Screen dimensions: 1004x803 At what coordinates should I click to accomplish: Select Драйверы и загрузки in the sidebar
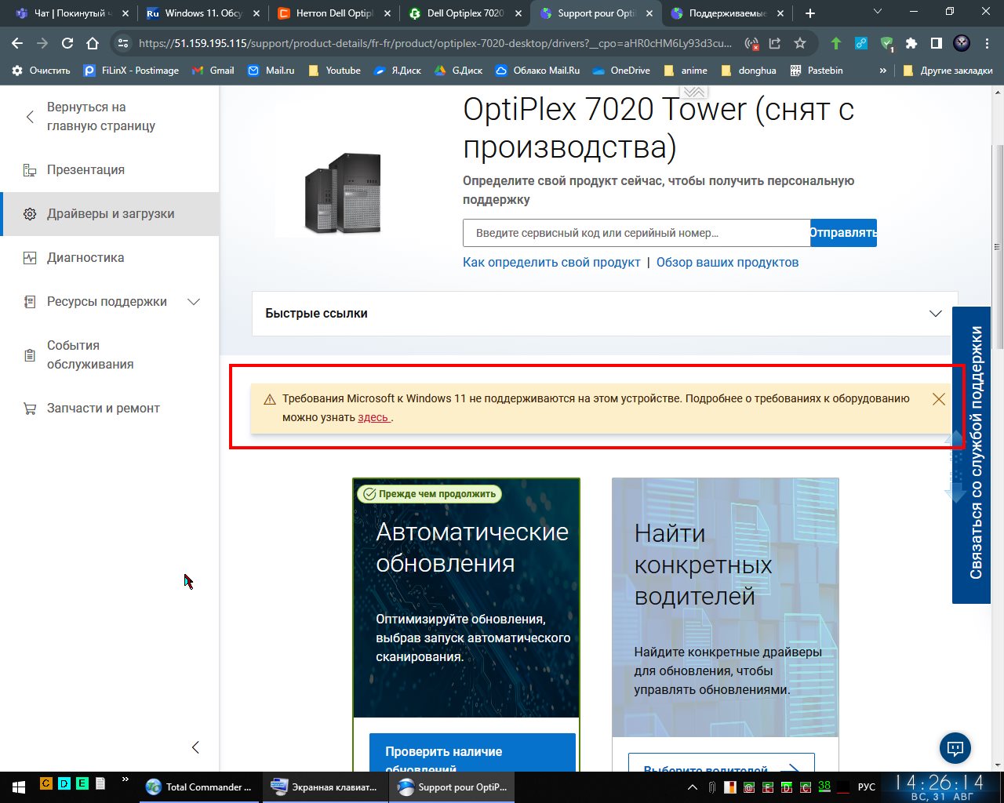(111, 214)
